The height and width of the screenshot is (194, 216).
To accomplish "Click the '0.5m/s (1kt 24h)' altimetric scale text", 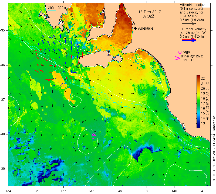I will [192, 20].
